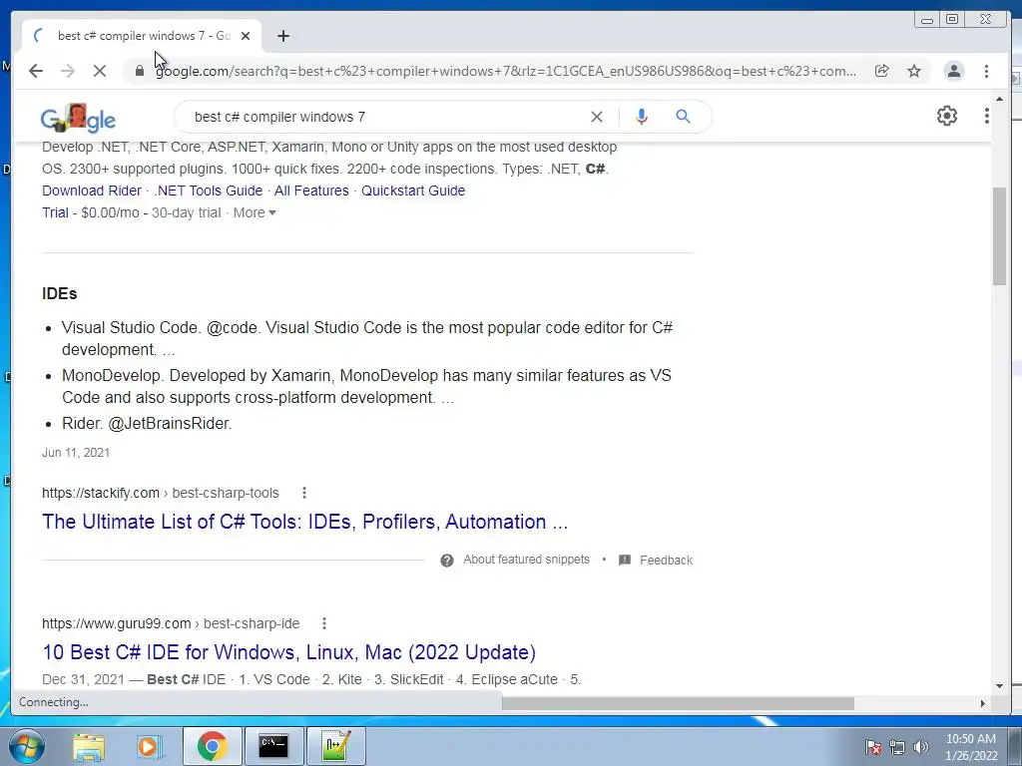Go to Google home via the logo

[x=78, y=118]
